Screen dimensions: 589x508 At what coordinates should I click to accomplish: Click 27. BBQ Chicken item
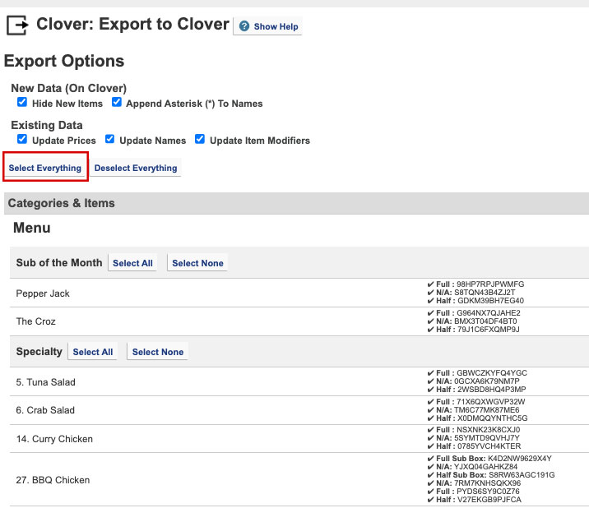coord(53,480)
